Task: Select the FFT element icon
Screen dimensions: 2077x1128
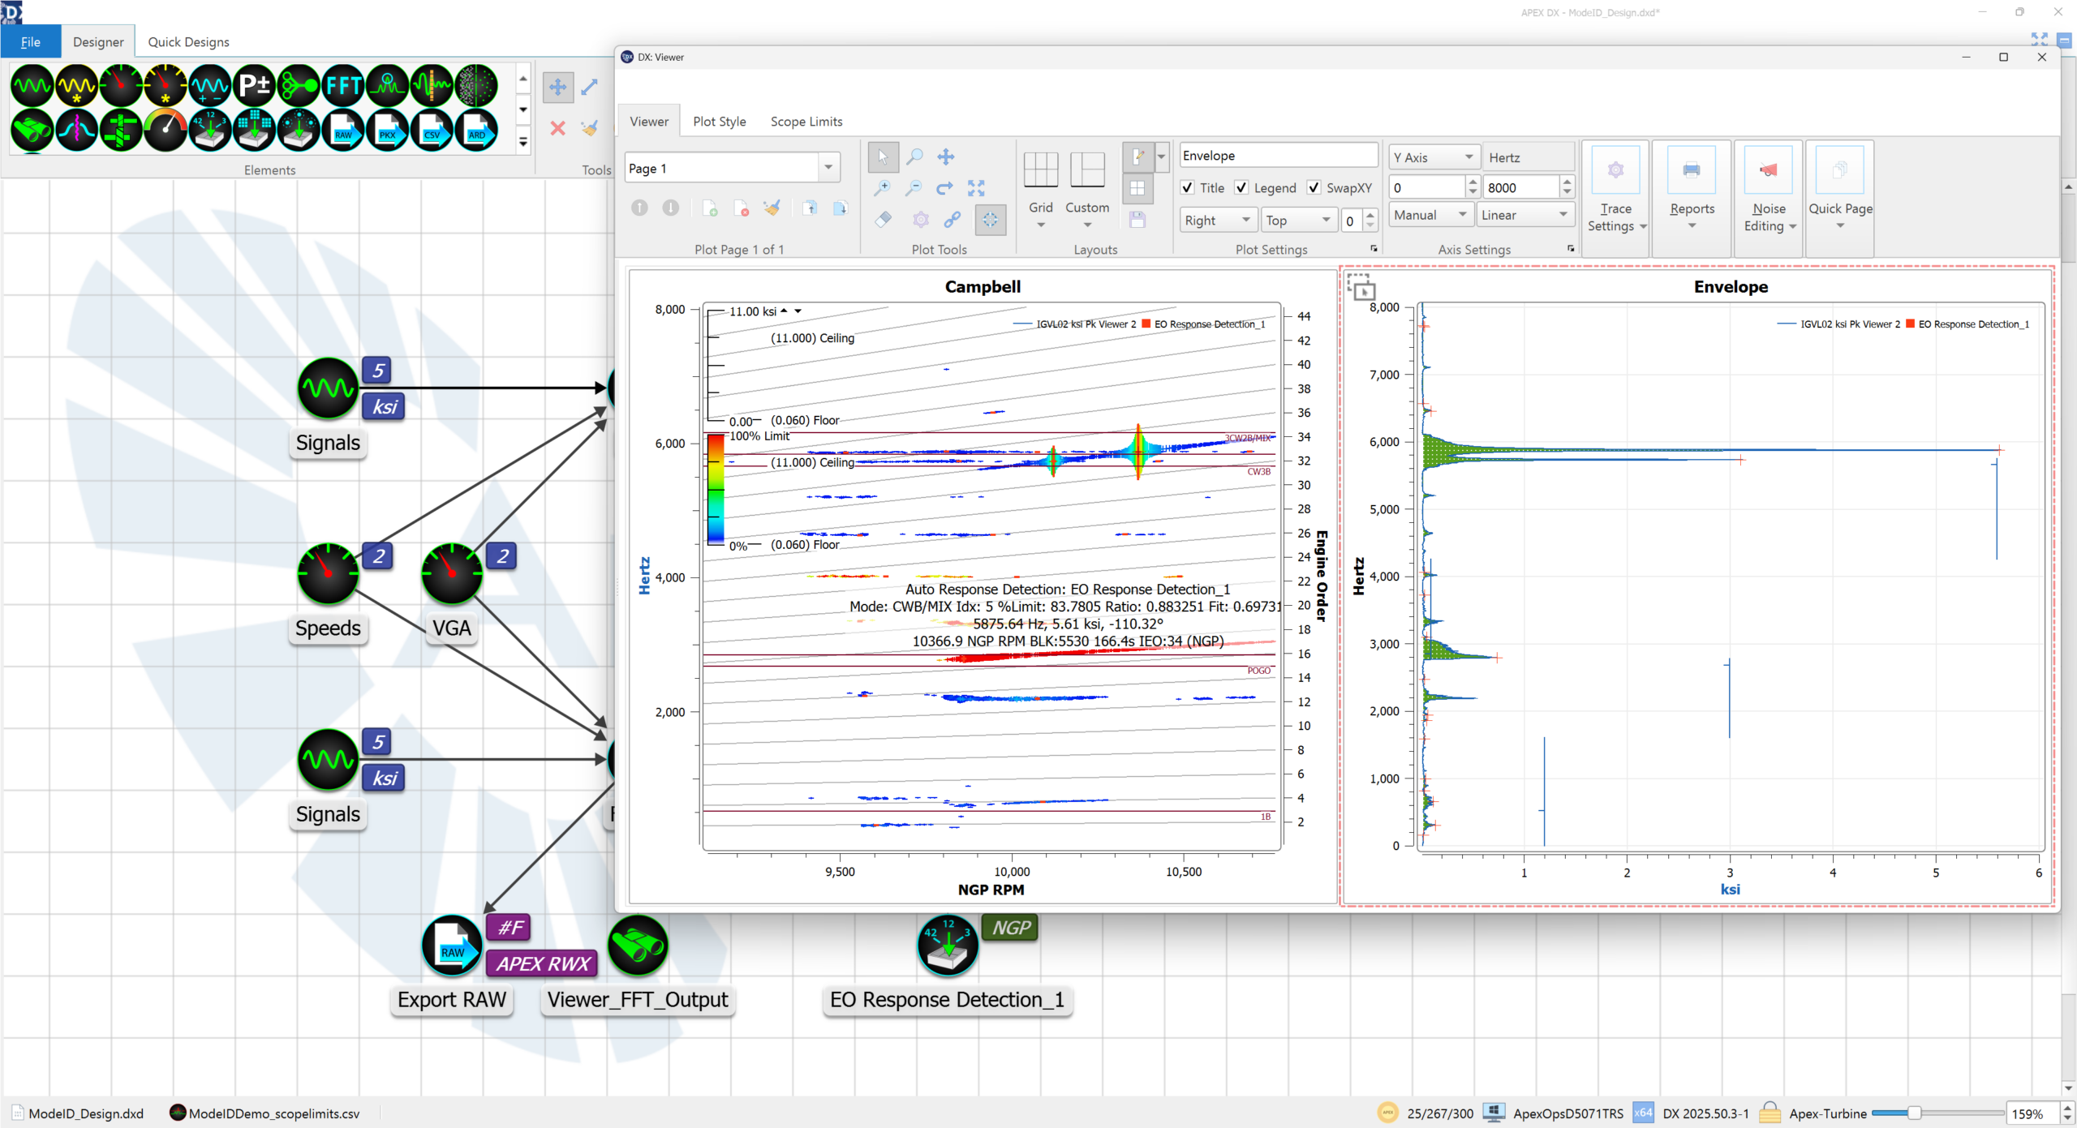Action: point(342,86)
